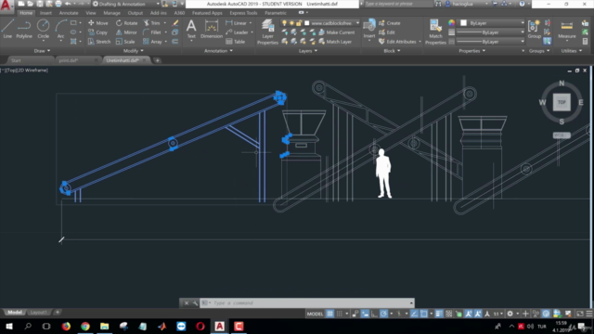Toggle clean screen in status bar
This screenshot has width=594, height=334.
coord(580,314)
